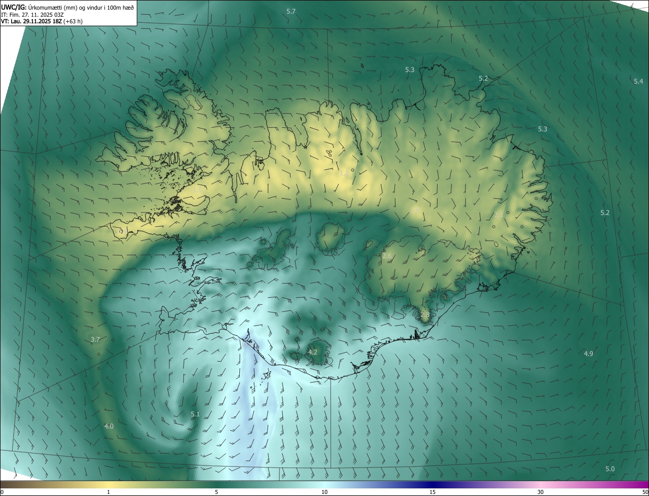Pick the 5.0 value label on the map

tap(610, 469)
